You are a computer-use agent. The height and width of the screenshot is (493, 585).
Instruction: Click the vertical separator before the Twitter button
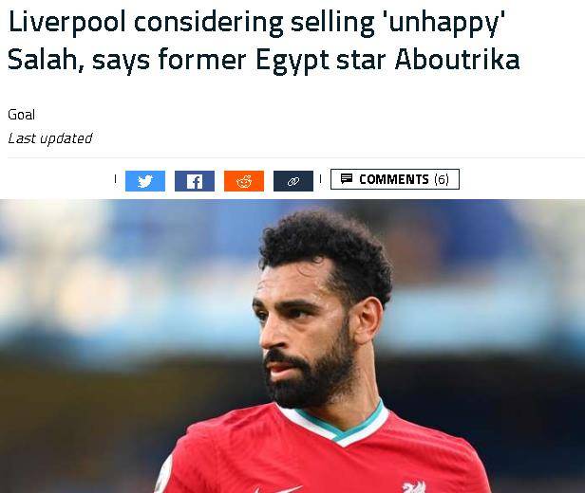click(115, 179)
